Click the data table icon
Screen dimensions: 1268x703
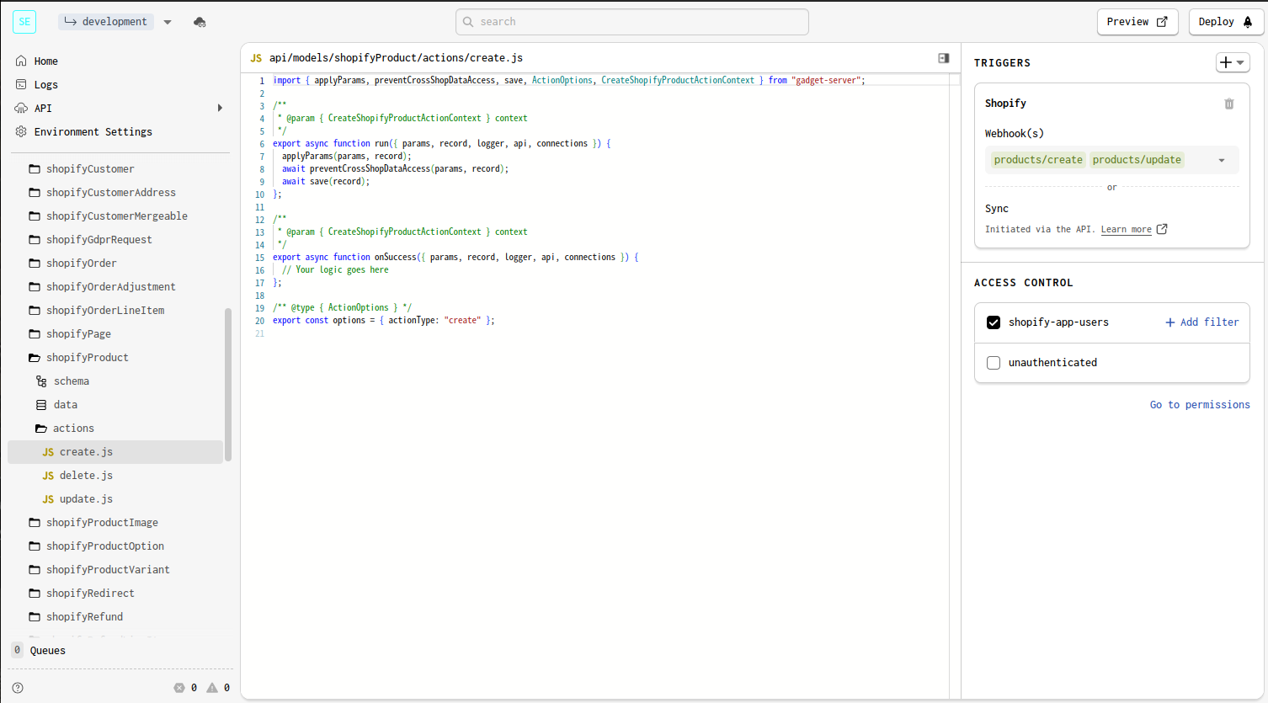(41, 405)
